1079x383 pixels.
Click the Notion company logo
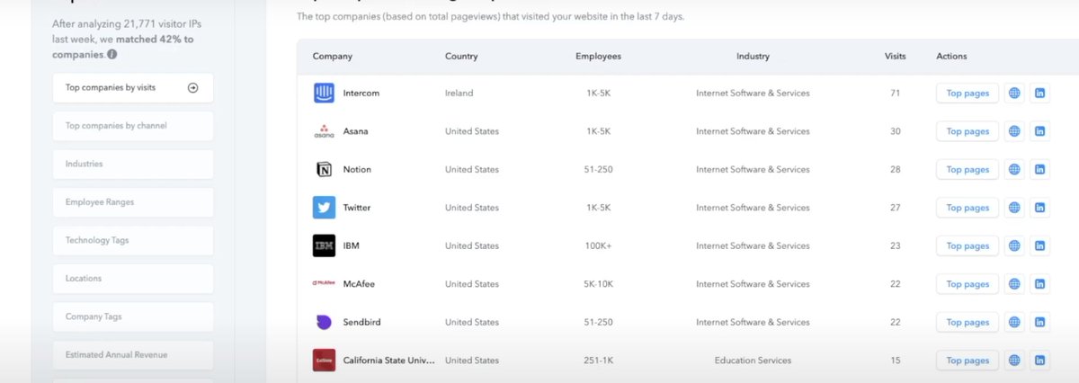pyautogui.click(x=324, y=169)
